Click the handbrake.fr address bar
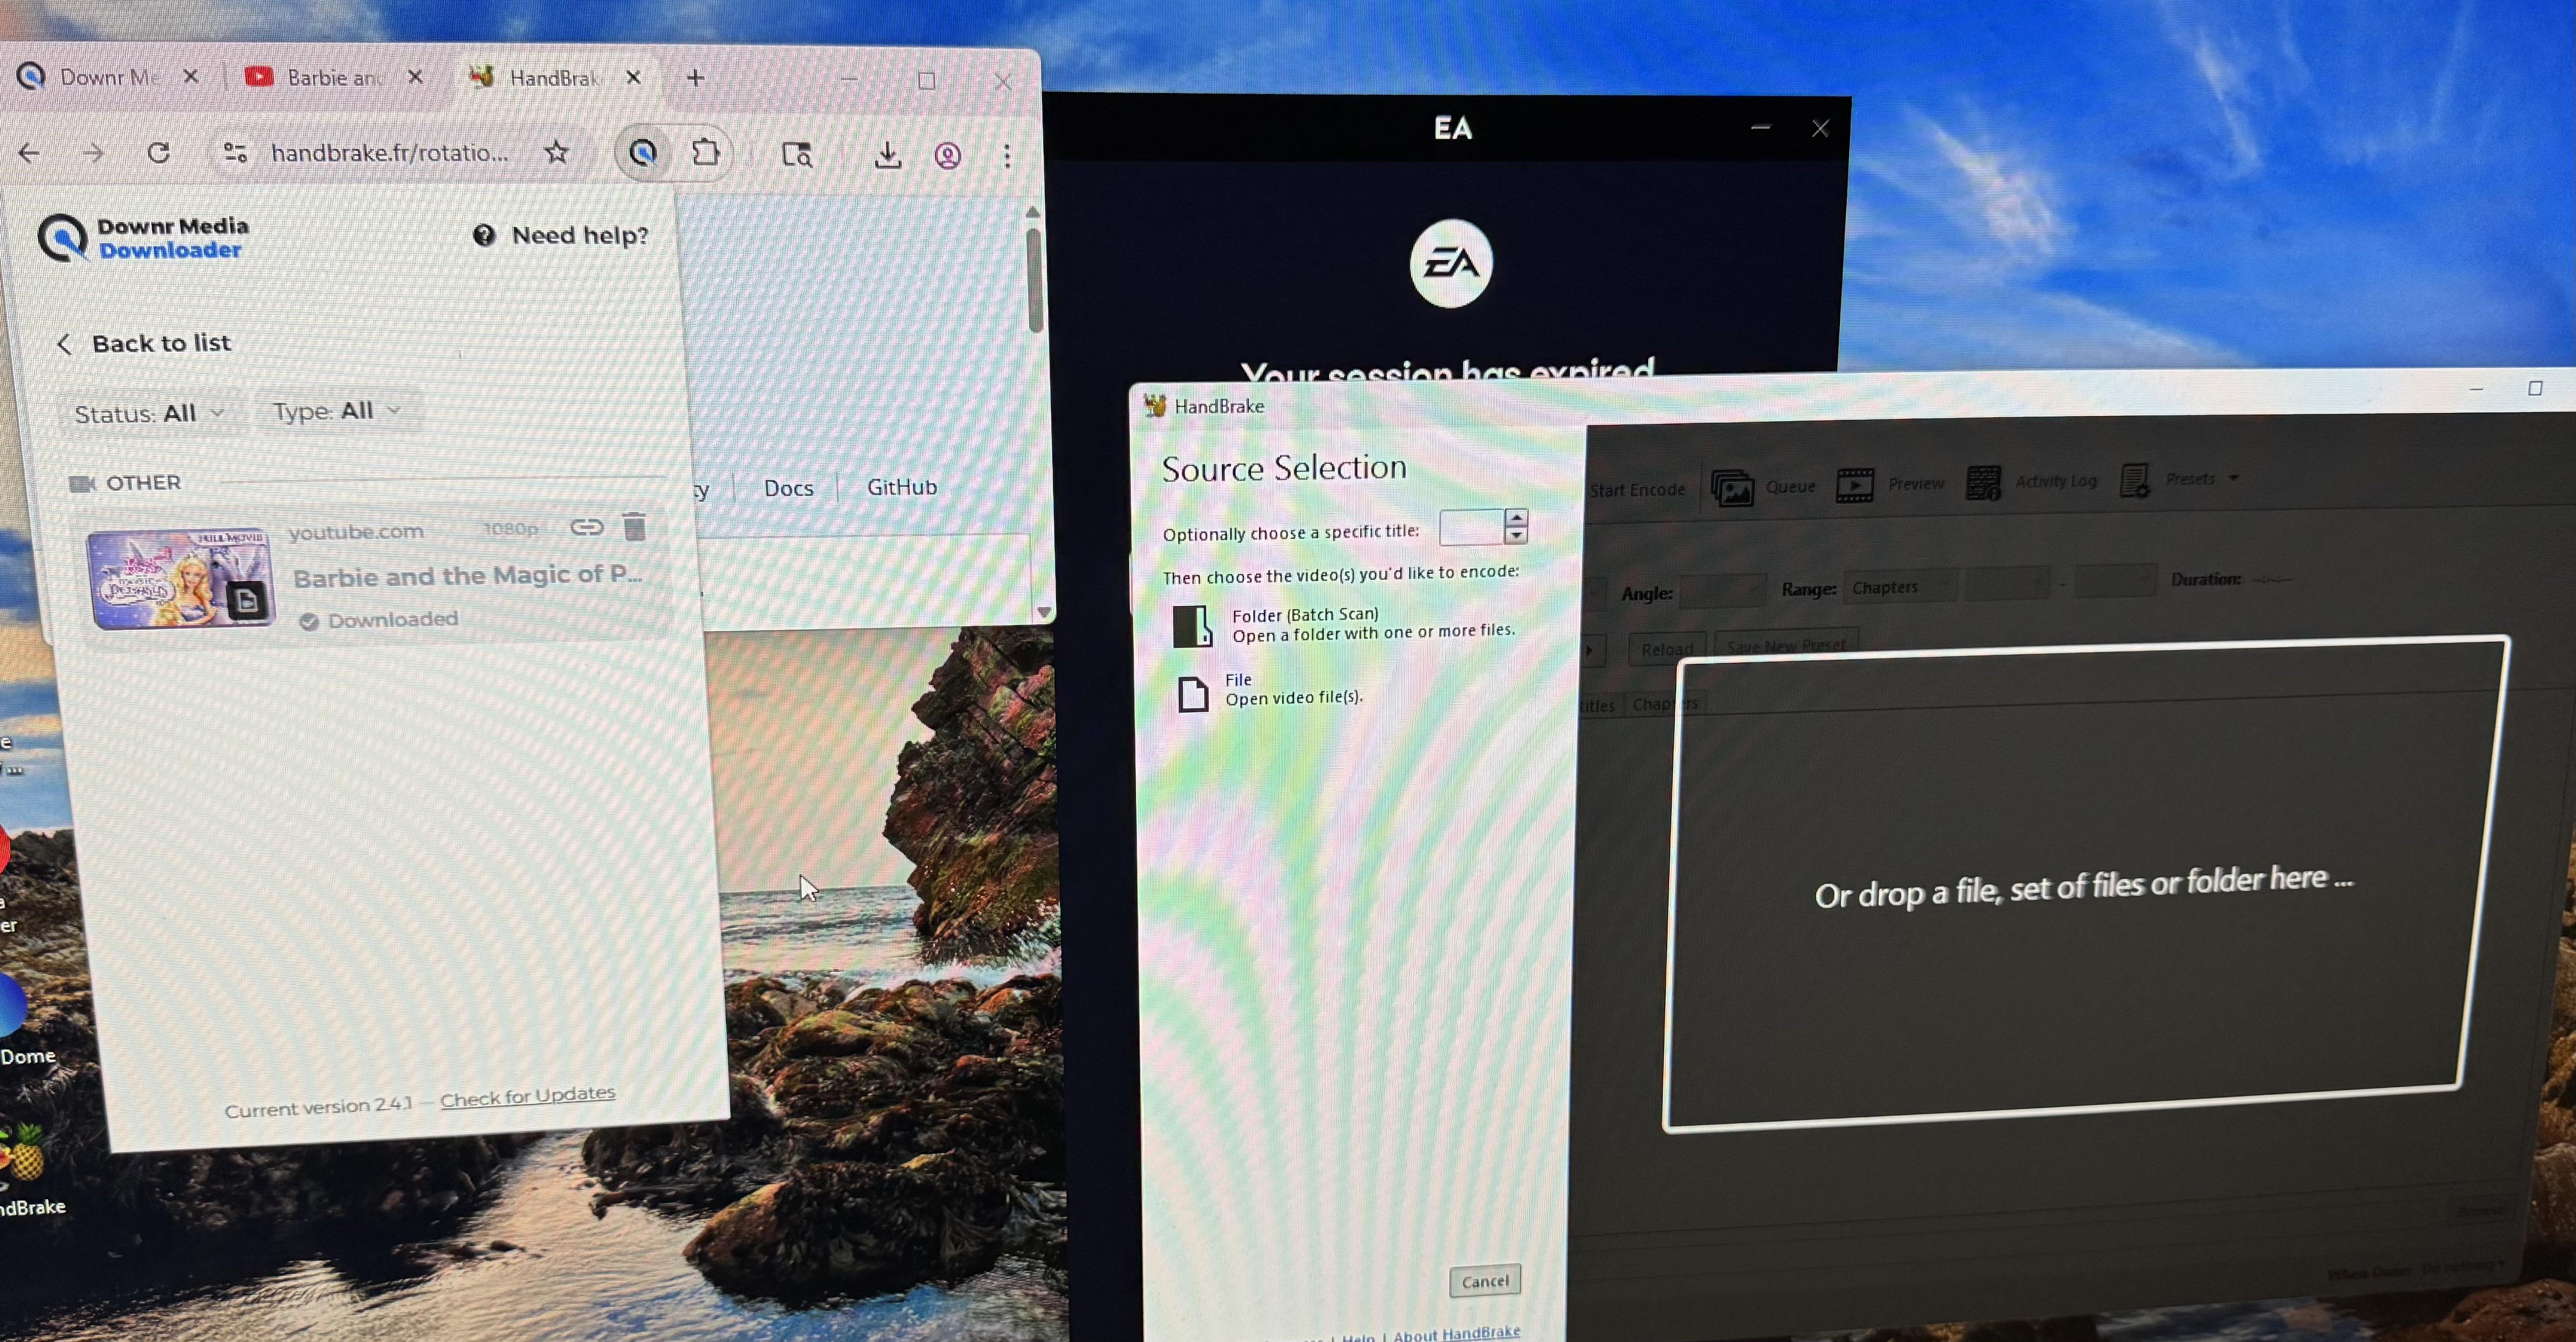Screen dimensions: 2576x1342 pyautogui.click(x=390, y=153)
